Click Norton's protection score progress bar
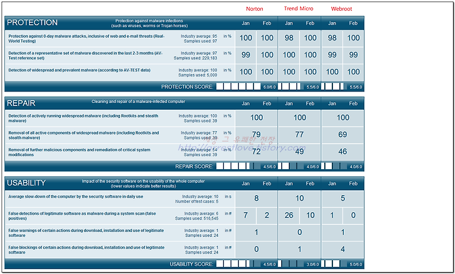Viewport: 455px width, 274px height. point(238,86)
